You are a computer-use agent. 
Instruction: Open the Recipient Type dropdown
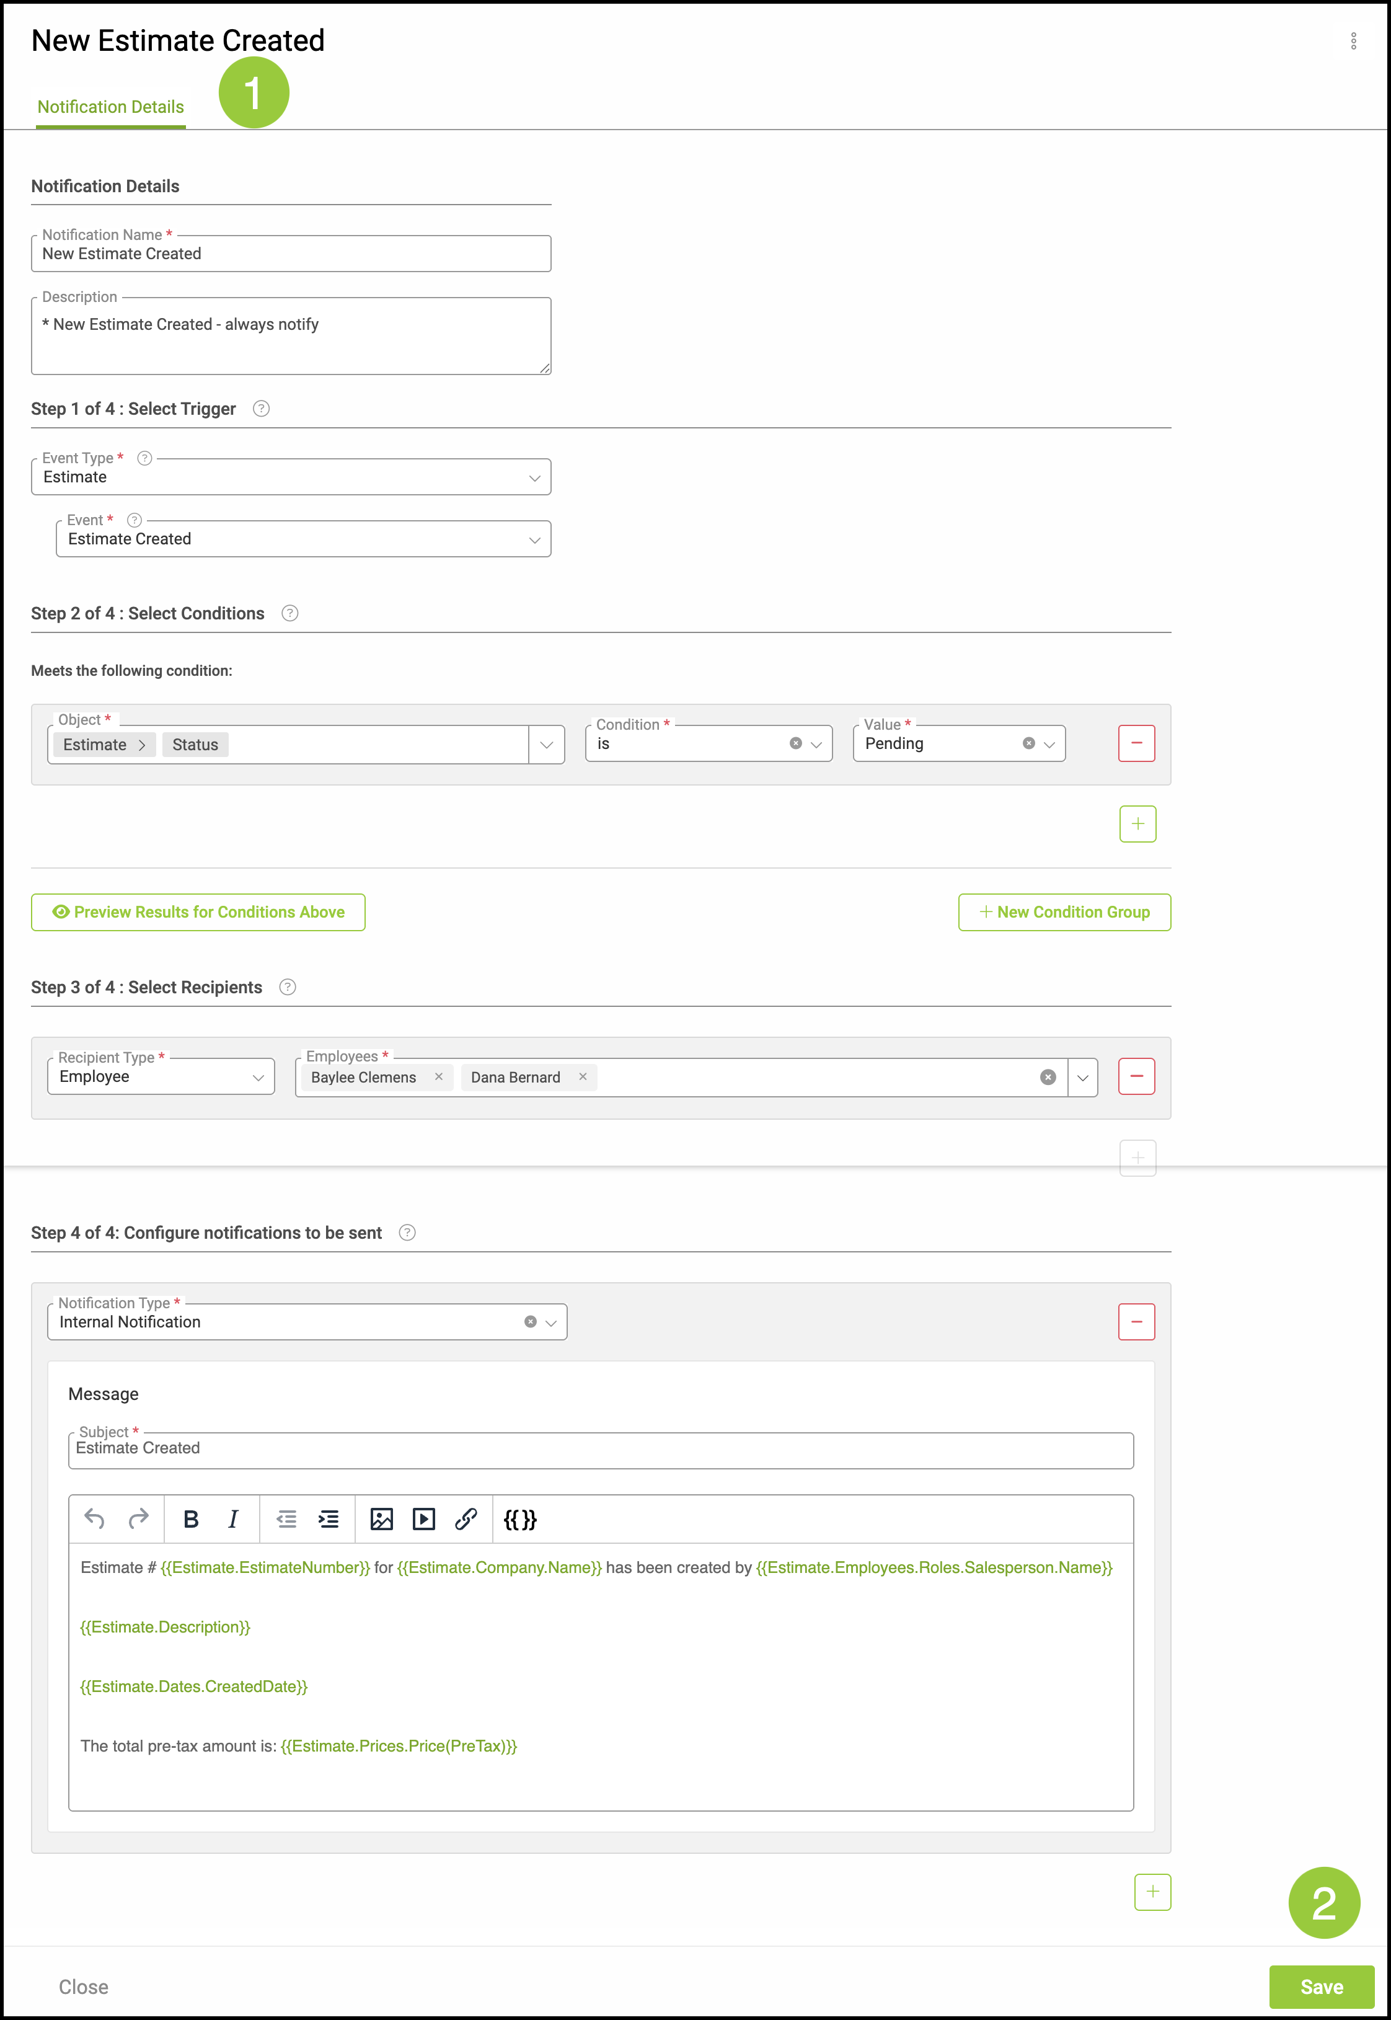tap(258, 1078)
